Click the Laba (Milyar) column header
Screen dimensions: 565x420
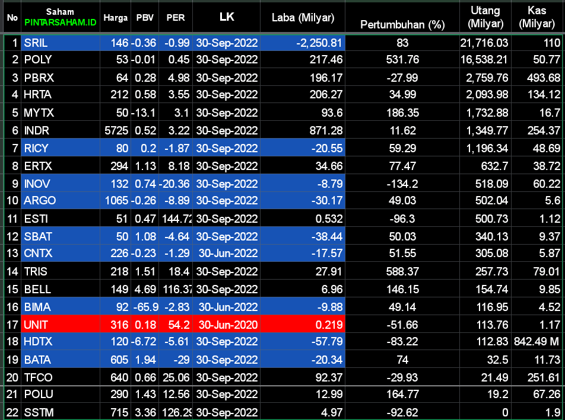(x=302, y=18)
